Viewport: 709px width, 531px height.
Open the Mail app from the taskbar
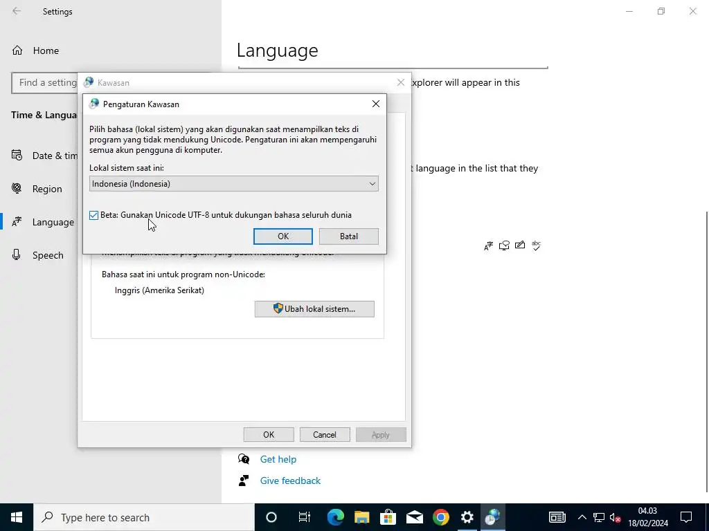click(414, 517)
